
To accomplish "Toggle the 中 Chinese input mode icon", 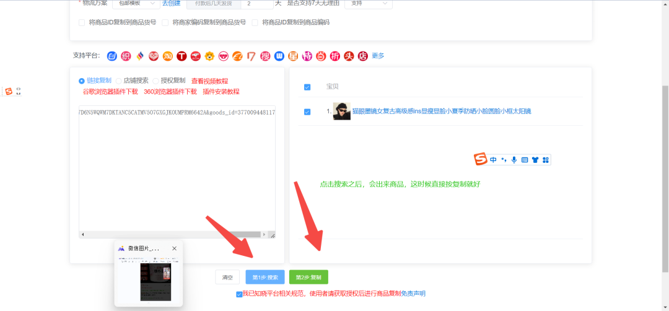I will coord(493,160).
